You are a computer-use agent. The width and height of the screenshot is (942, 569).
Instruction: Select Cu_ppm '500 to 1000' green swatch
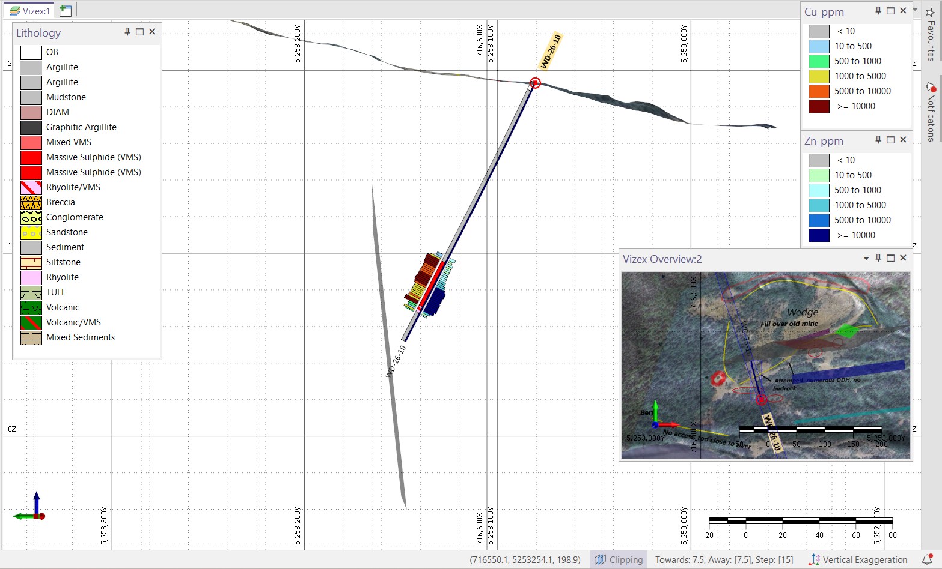[819, 61]
